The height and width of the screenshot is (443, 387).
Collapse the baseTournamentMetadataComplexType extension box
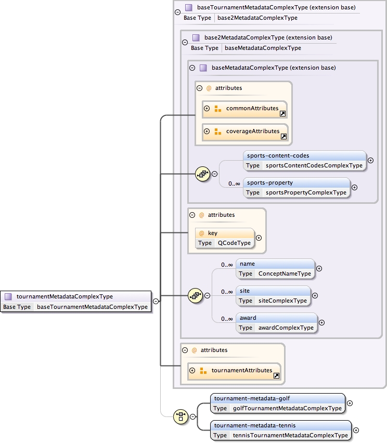178,12
